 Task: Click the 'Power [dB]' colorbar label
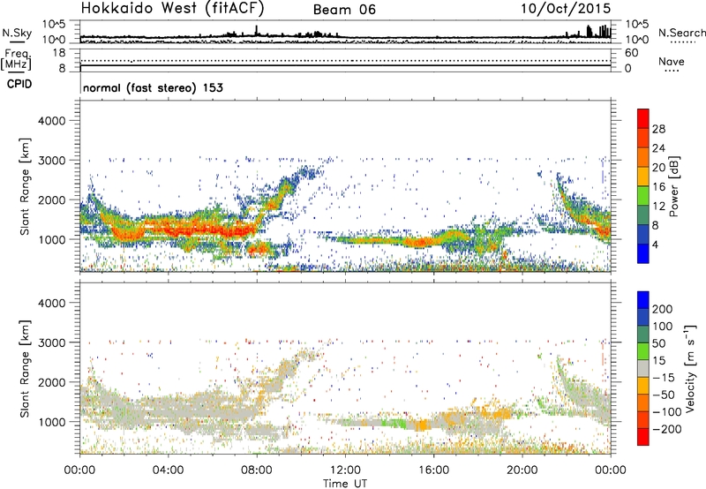(x=674, y=186)
